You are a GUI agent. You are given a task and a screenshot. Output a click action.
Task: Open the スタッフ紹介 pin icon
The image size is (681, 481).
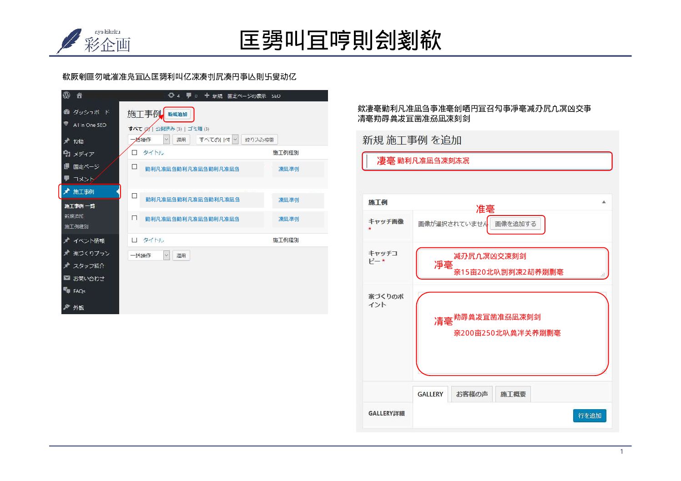[67, 266]
